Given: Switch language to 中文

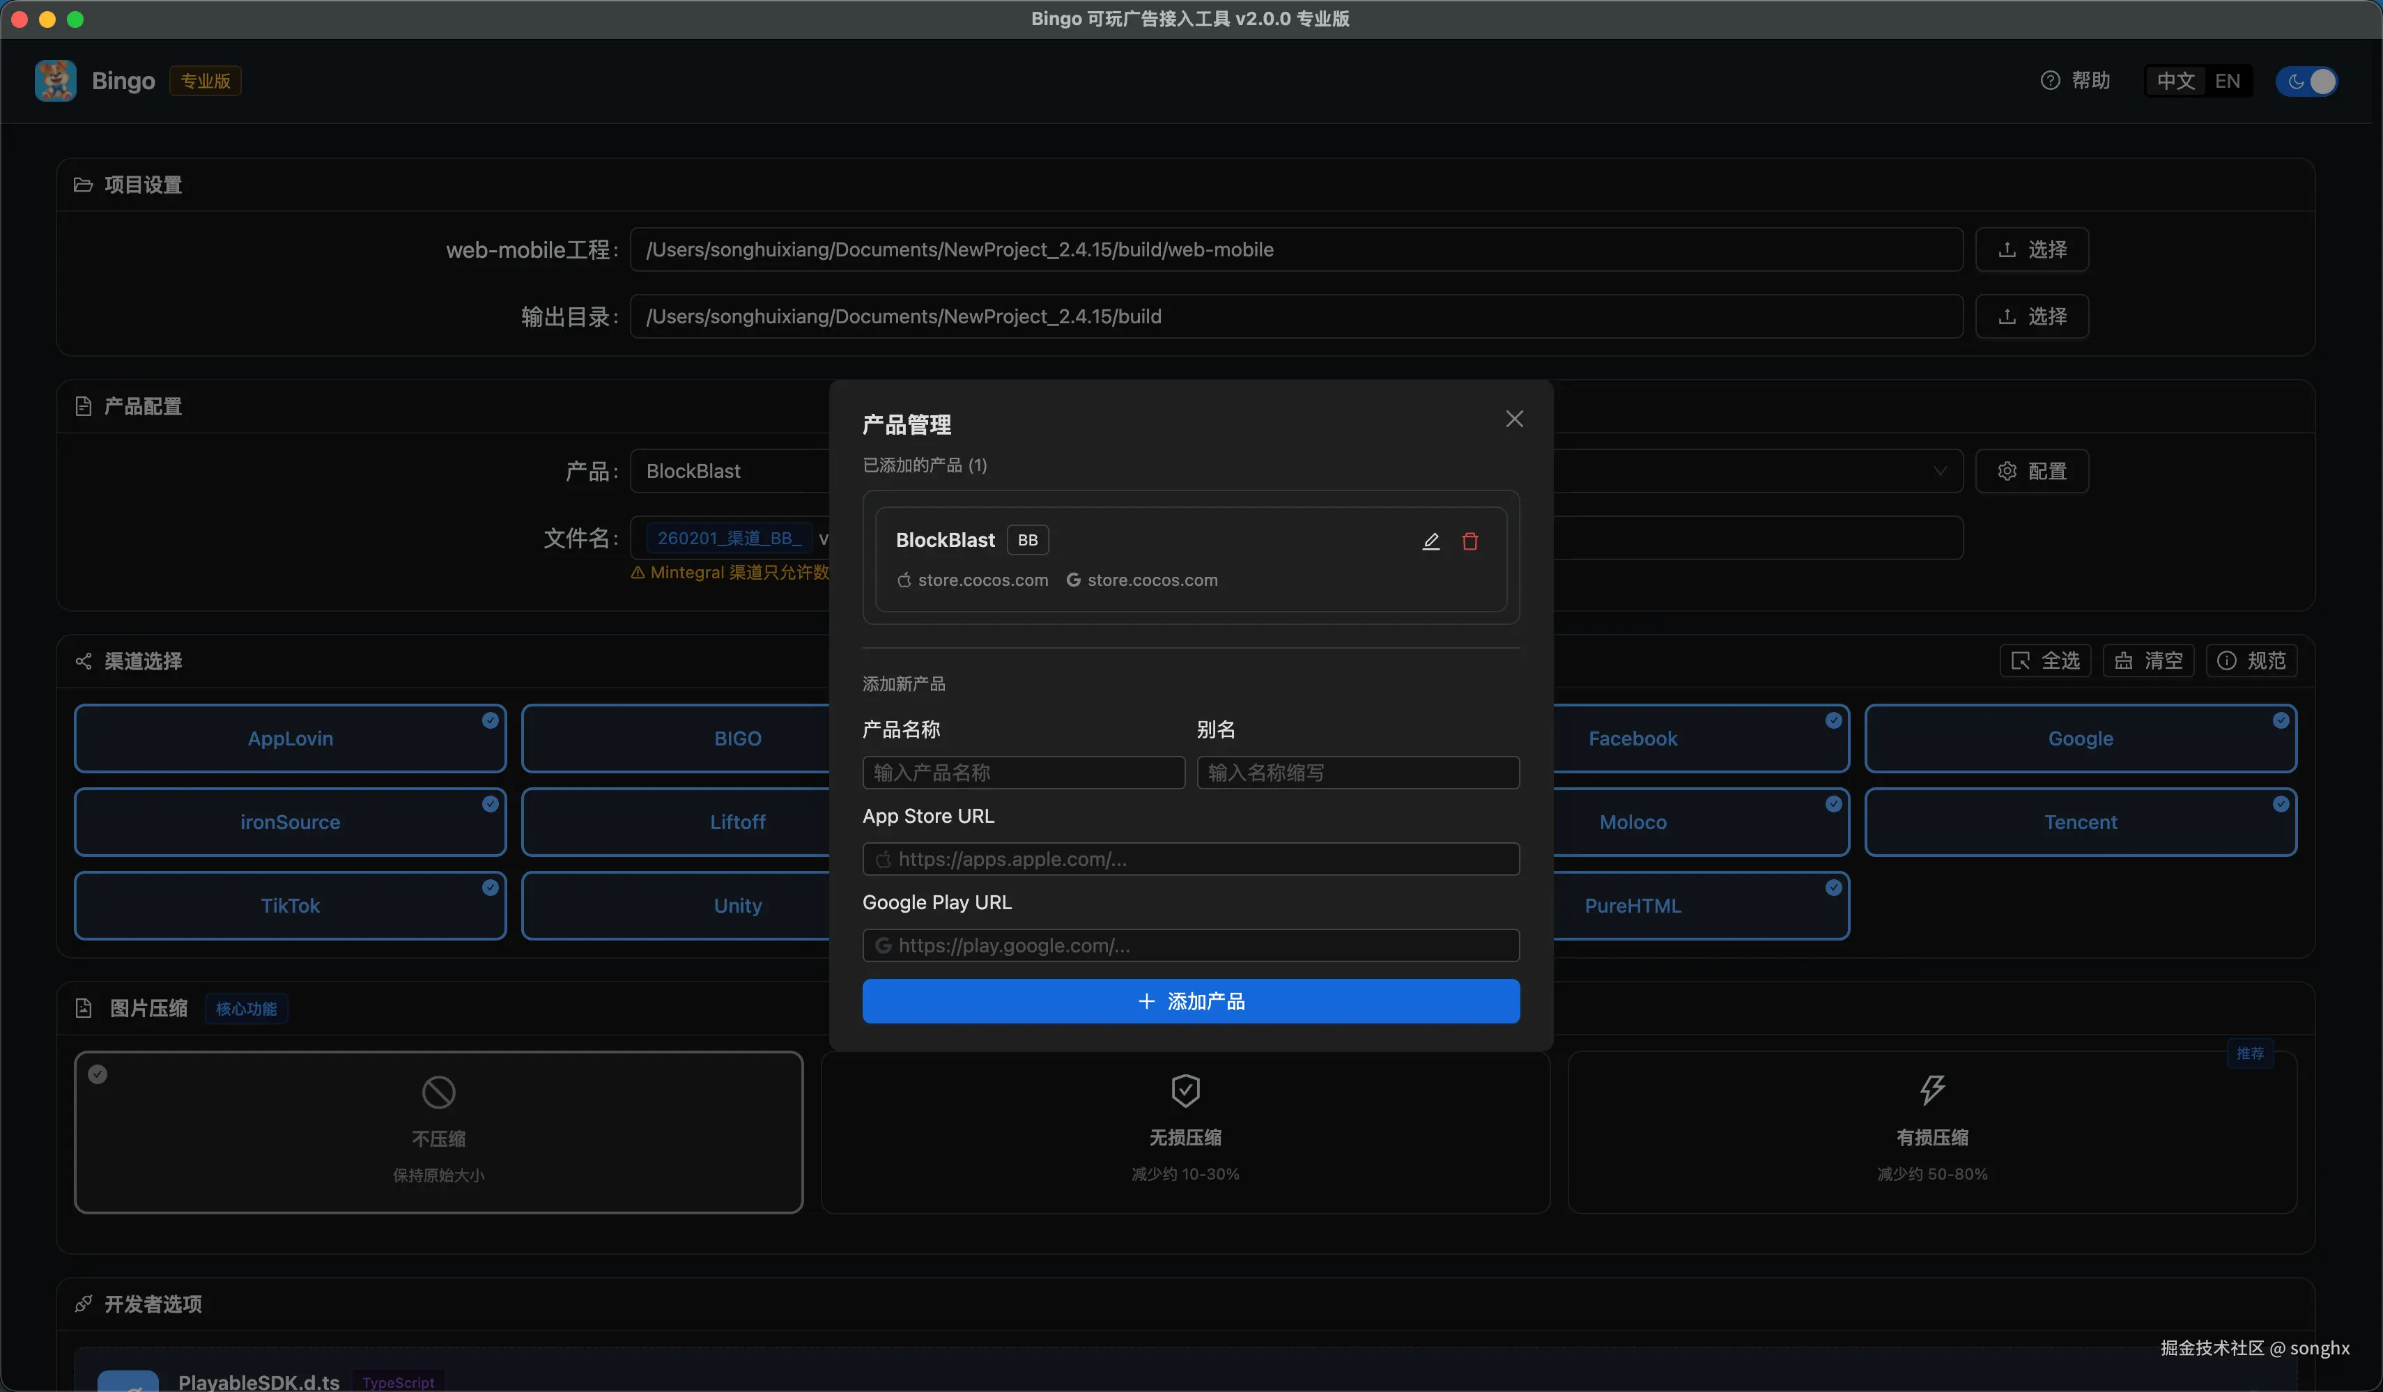Looking at the screenshot, I should 2175,80.
